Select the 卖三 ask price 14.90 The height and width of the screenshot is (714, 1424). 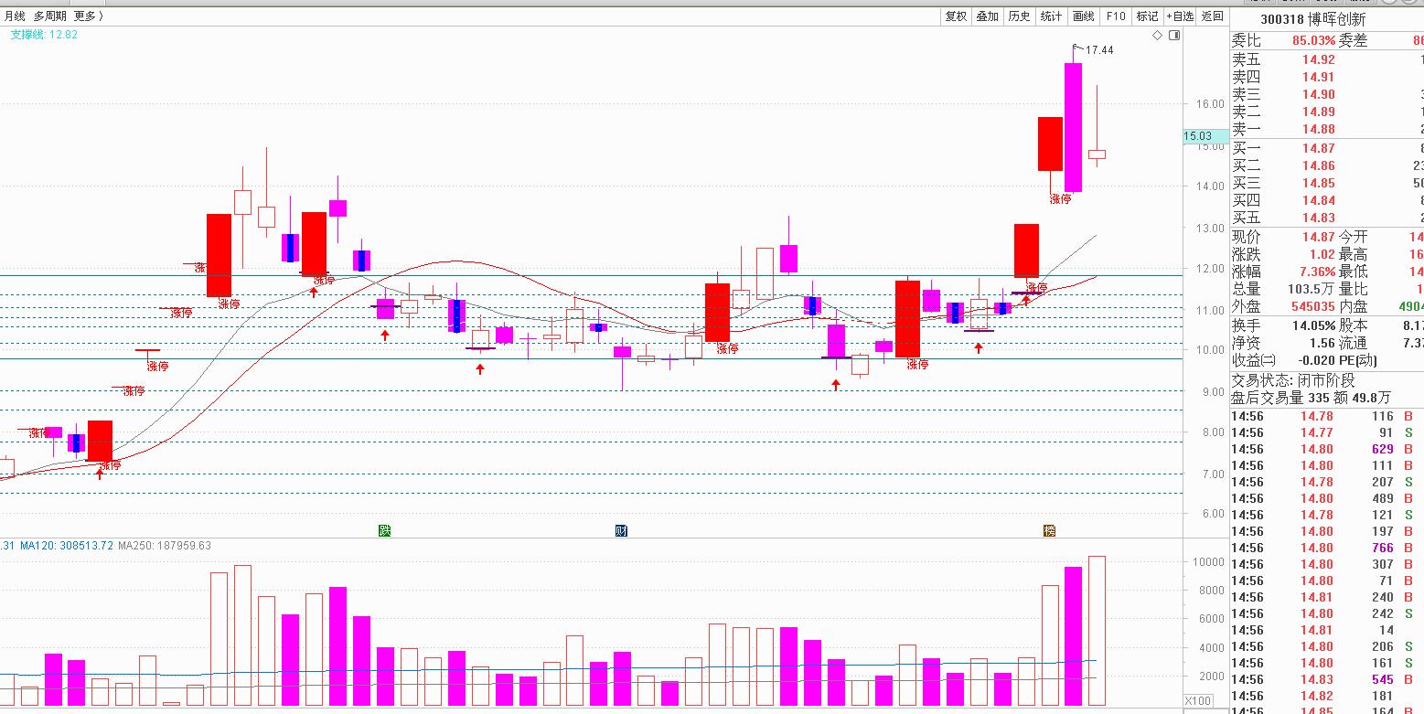(1319, 95)
